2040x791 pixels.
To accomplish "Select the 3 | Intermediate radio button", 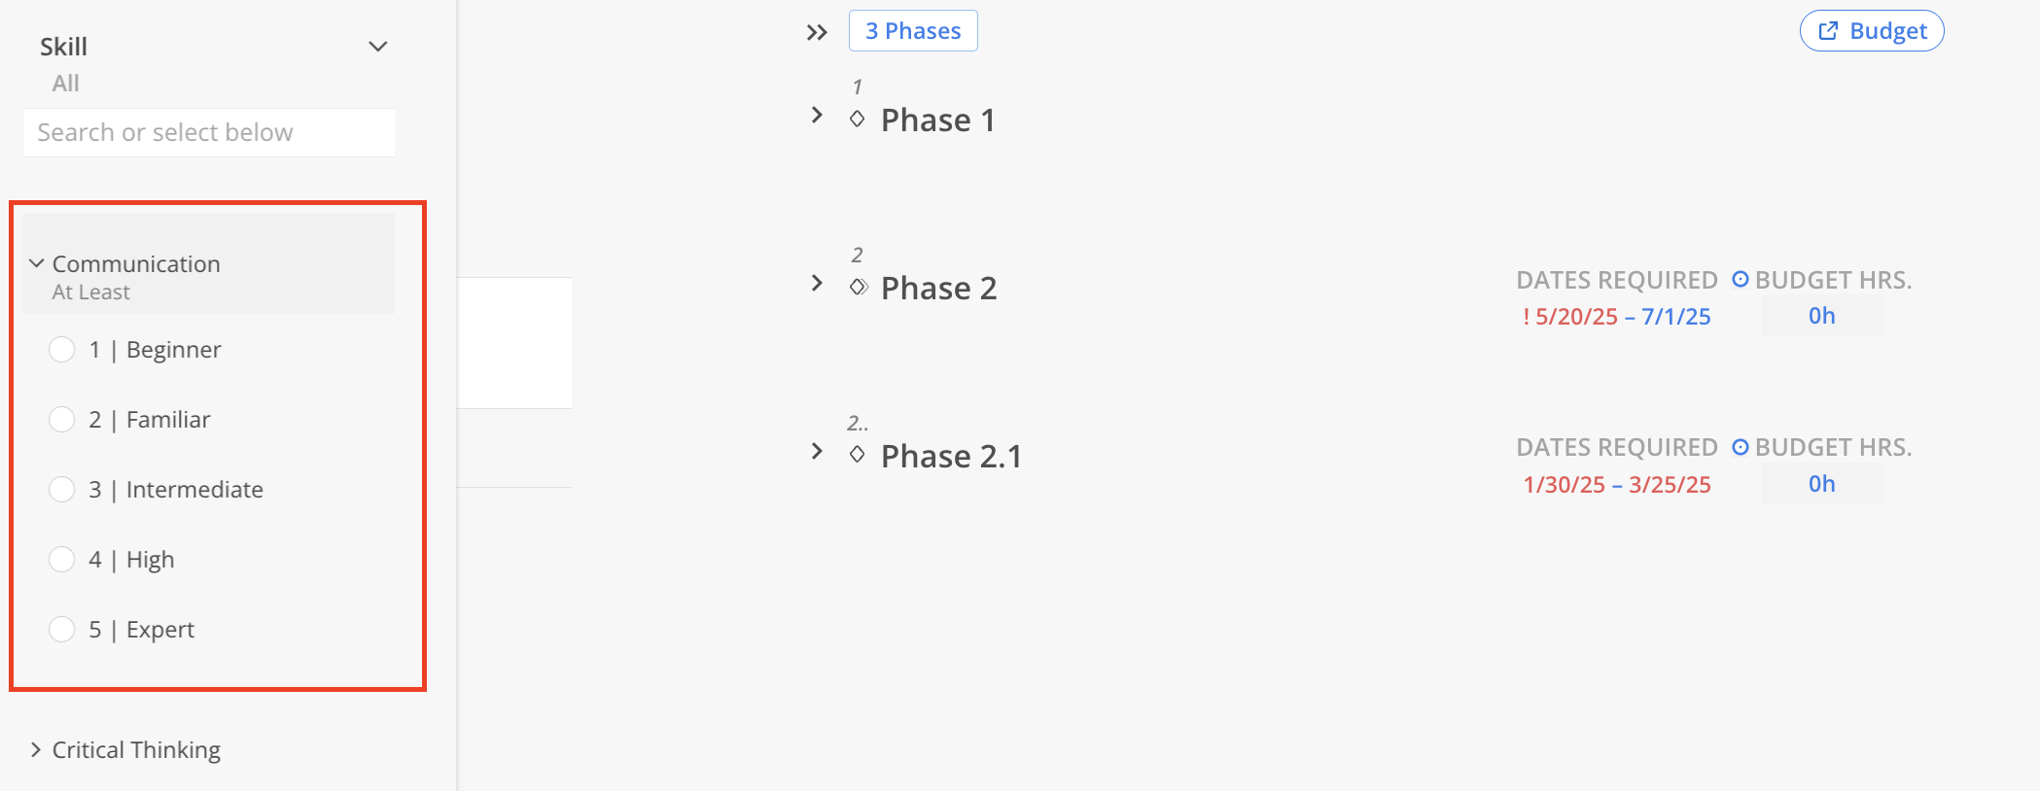I will 61,490.
